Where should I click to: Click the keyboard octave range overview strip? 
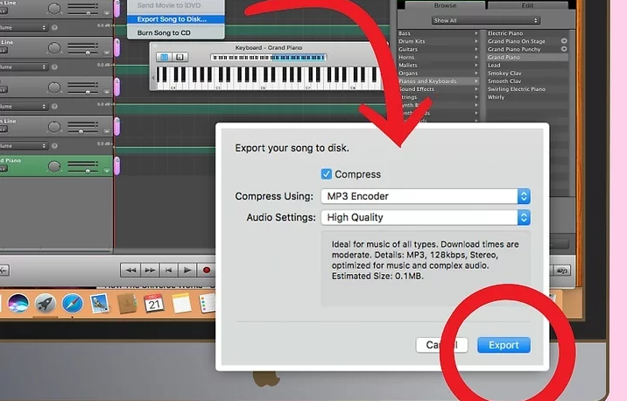pos(268,58)
